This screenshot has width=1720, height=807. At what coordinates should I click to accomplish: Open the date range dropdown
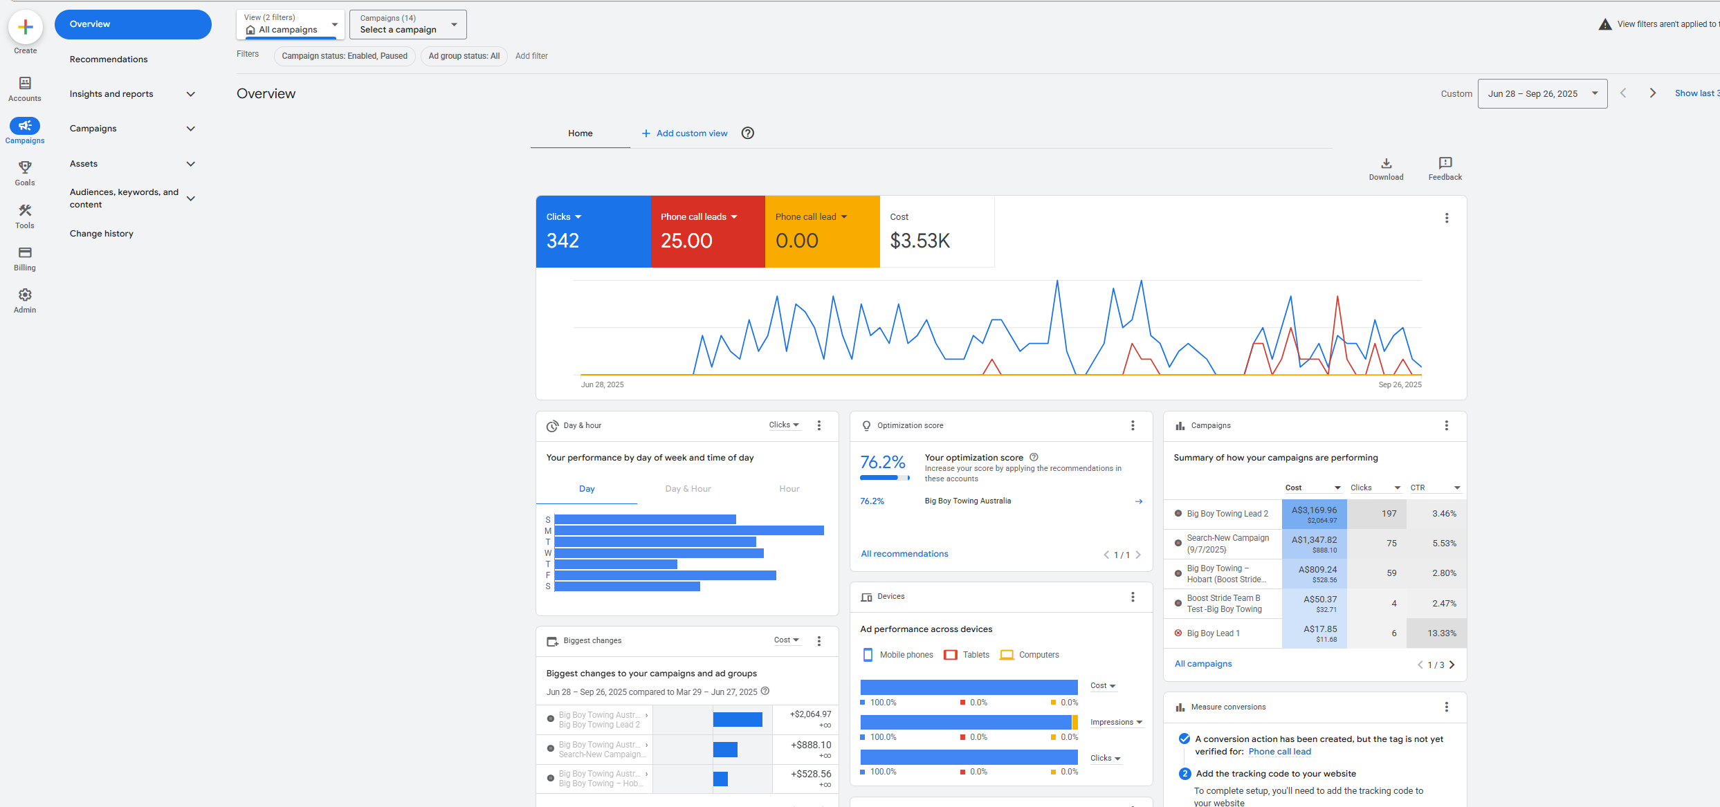pos(1542,93)
